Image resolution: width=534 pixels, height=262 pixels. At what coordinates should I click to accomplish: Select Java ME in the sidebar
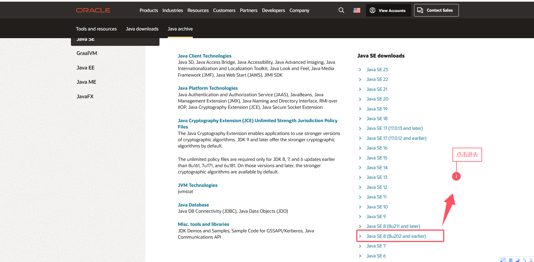click(x=86, y=82)
